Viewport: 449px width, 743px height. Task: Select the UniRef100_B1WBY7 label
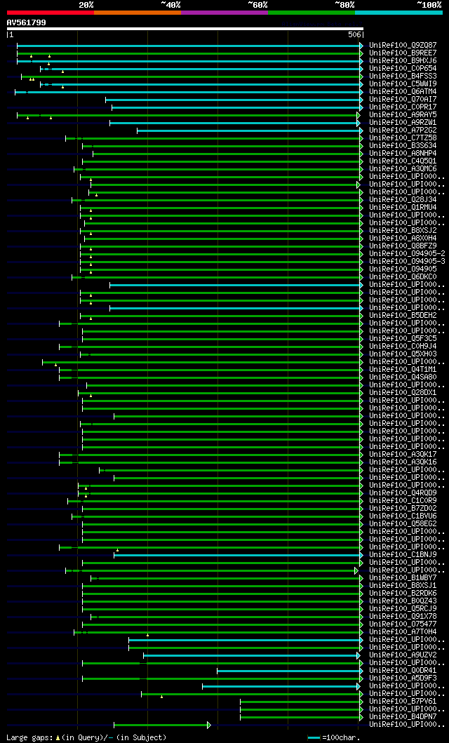[403, 578]
